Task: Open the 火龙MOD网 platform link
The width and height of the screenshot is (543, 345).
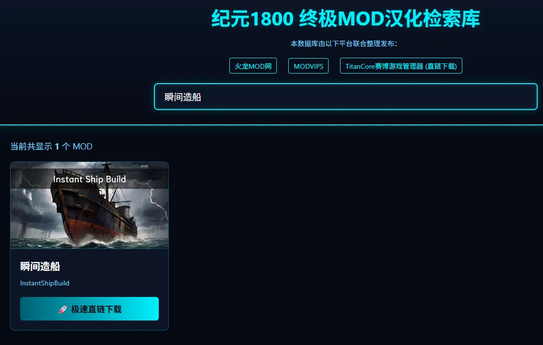Action: [x=253, y=66]
